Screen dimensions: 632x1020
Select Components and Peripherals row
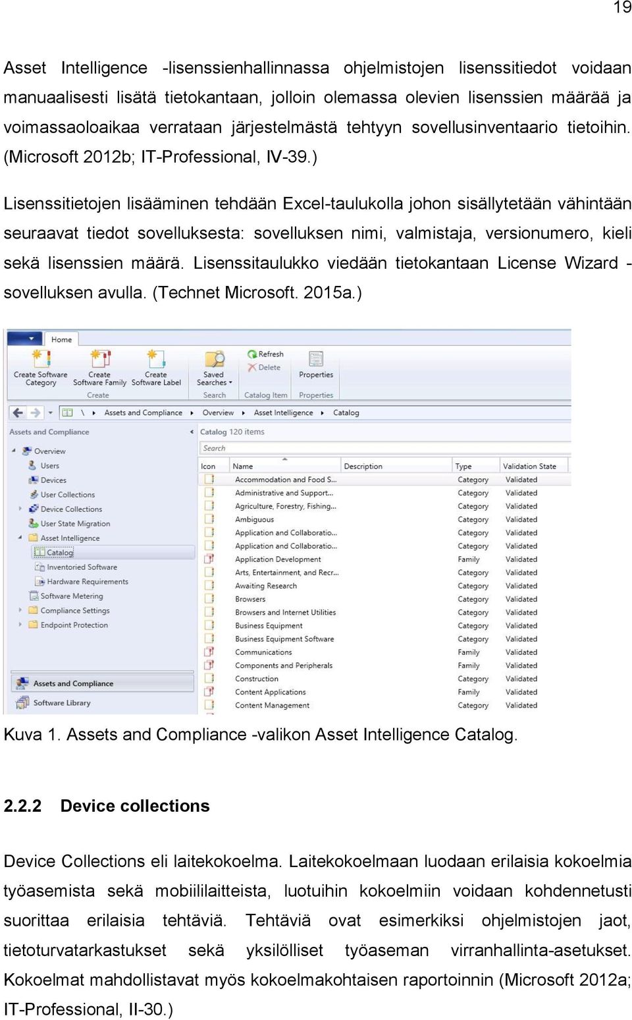pos(384,666)
